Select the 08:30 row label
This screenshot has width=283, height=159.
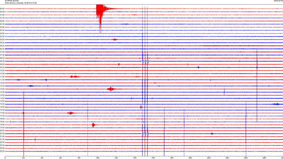[2, 61]
